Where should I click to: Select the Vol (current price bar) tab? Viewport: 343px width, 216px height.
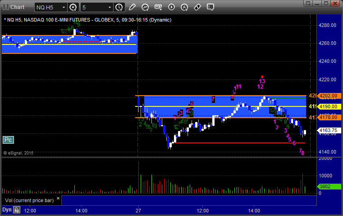point(29,200)
